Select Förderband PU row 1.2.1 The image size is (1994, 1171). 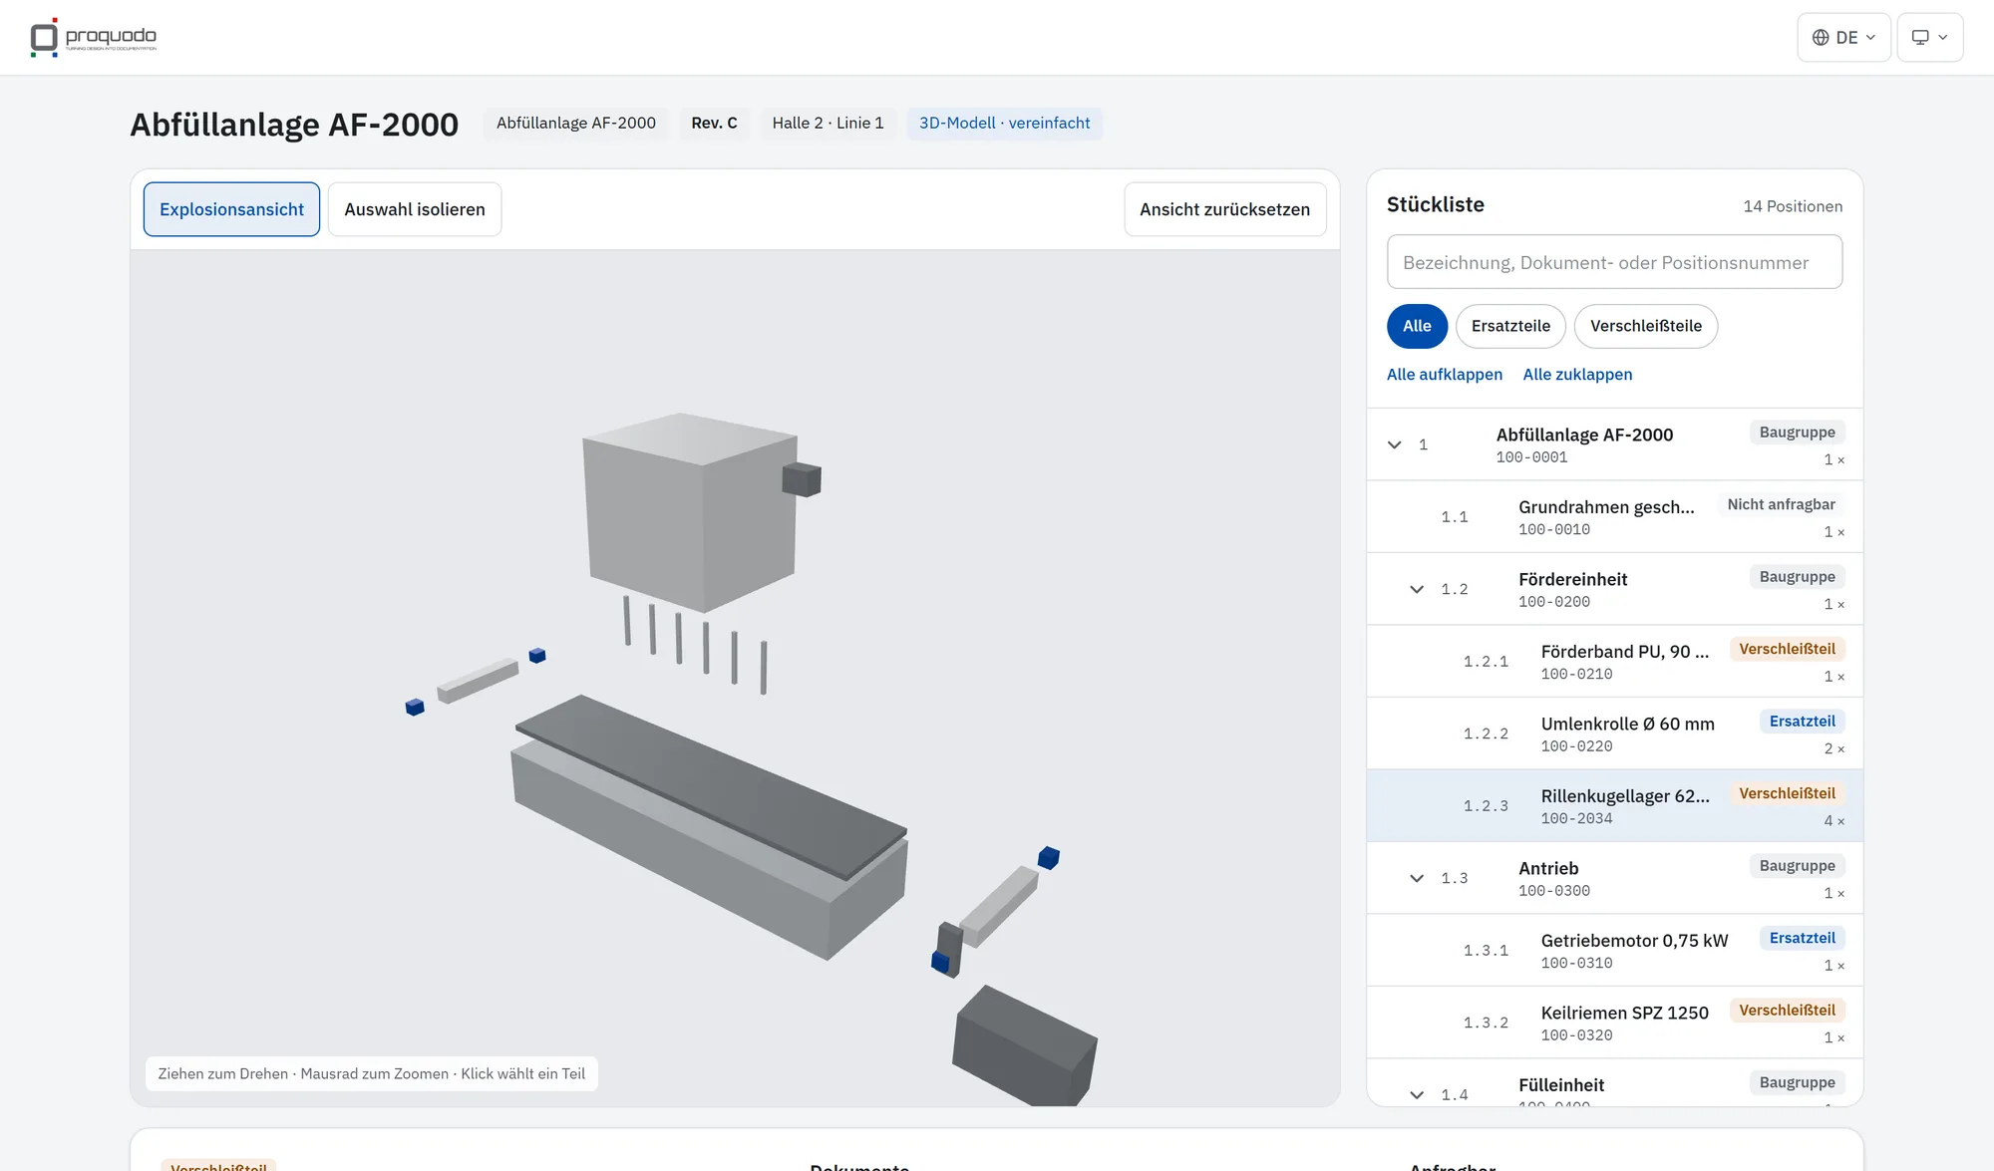(x=1614, y=661)
